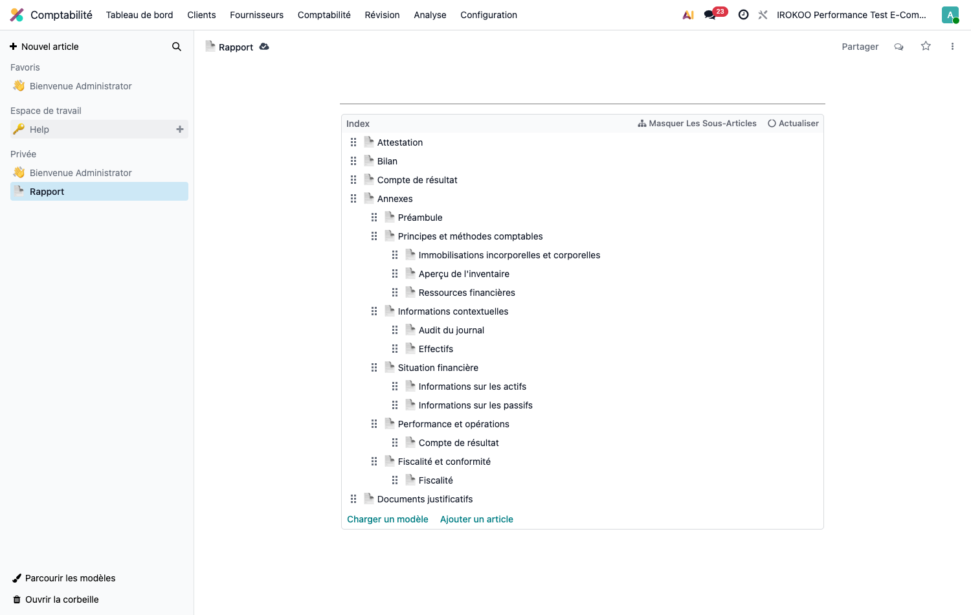Toggle Masquer Les Sous-Articles
971x615 pixels.
coord(697,124)
